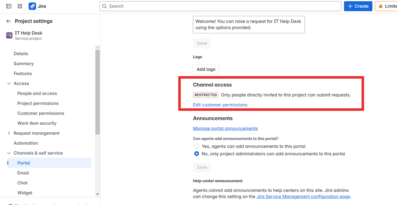Click the Create button

pyautogui.click(x=358, y=6)
